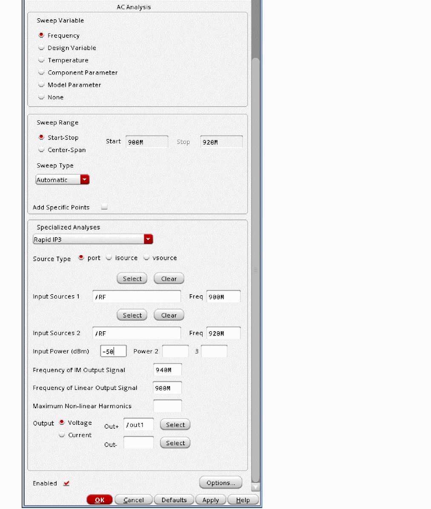Click Select above Input Sources 1
431x509 pixels.
[132, 279]
